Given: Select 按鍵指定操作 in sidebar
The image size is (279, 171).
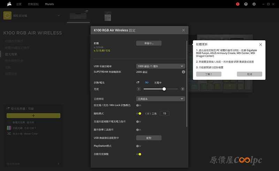Looking at the screenshot, I should [x=14, y=41].
